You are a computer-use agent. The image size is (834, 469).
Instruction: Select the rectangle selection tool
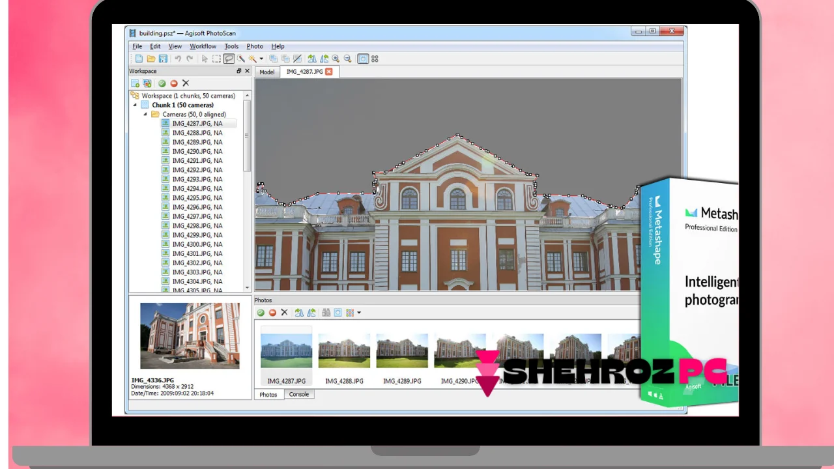pos(216,59)
